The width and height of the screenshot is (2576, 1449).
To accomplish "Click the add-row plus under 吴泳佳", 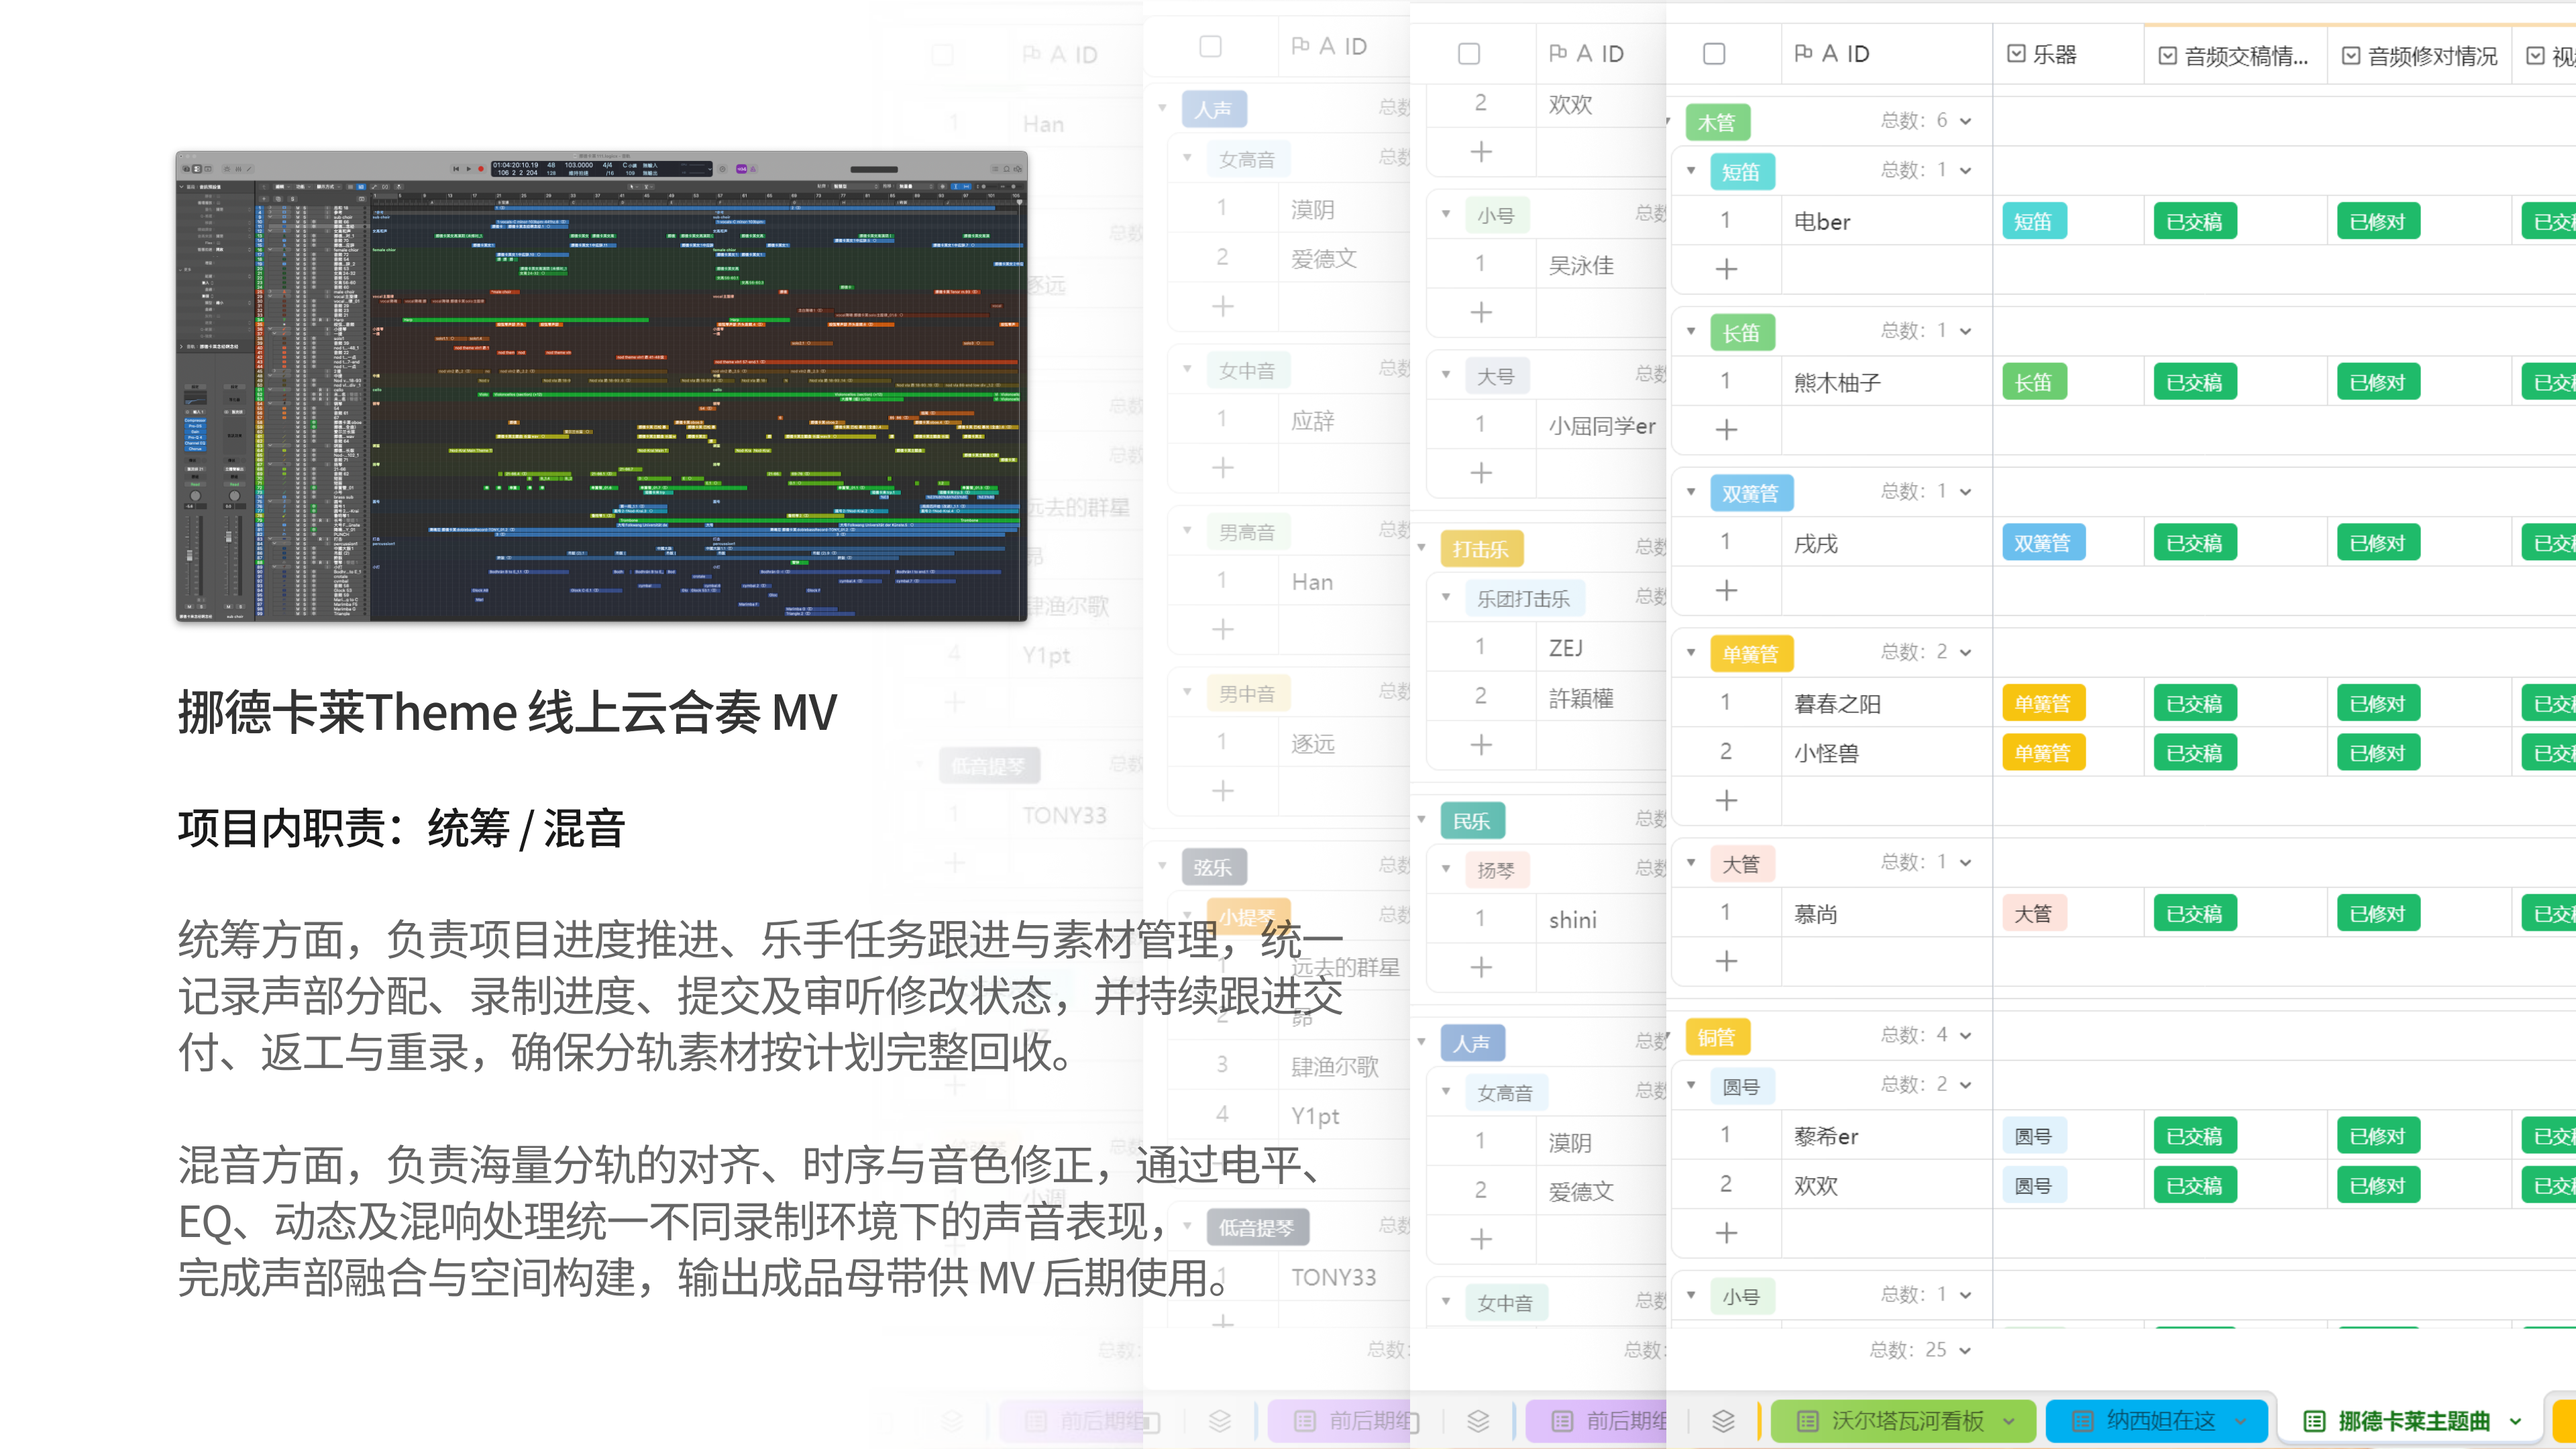I will click(1481, 313).
